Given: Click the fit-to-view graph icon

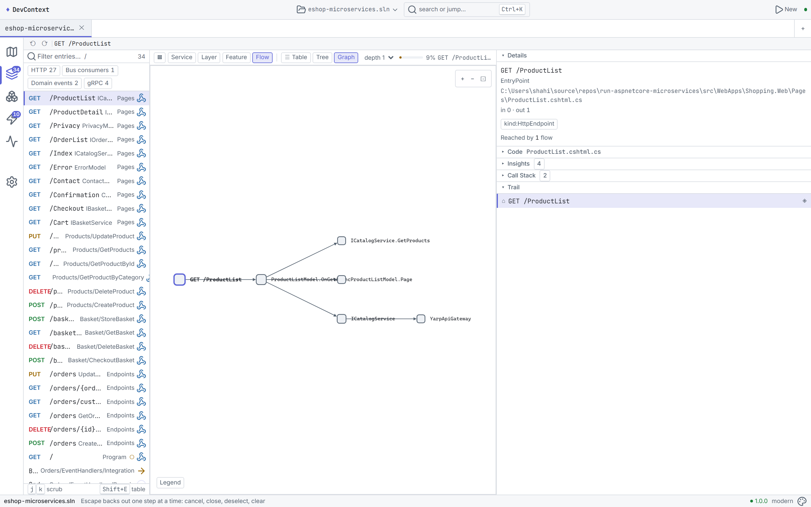Looking at the screenshot, I should click(x=483, y=79).
